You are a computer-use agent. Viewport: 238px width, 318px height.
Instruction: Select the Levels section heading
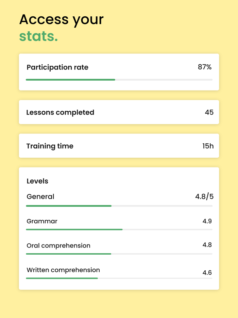(37, 181)
